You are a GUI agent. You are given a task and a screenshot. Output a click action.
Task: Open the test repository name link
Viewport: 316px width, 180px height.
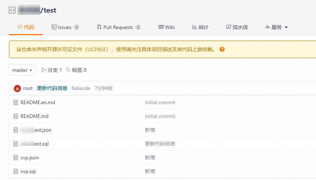(x=50, y=10)
